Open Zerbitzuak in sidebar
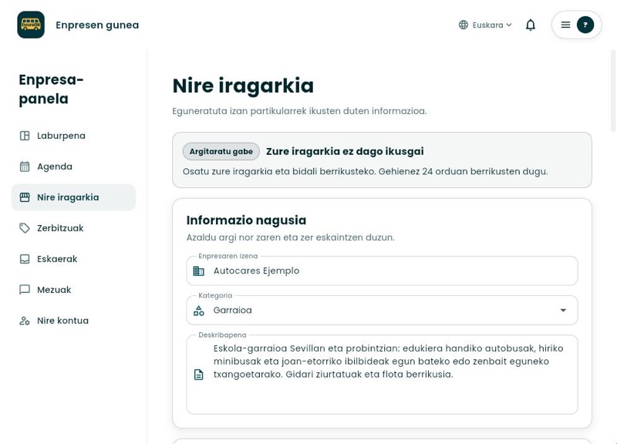The height and width of the screenshot is (444, 617). [73, 228]
